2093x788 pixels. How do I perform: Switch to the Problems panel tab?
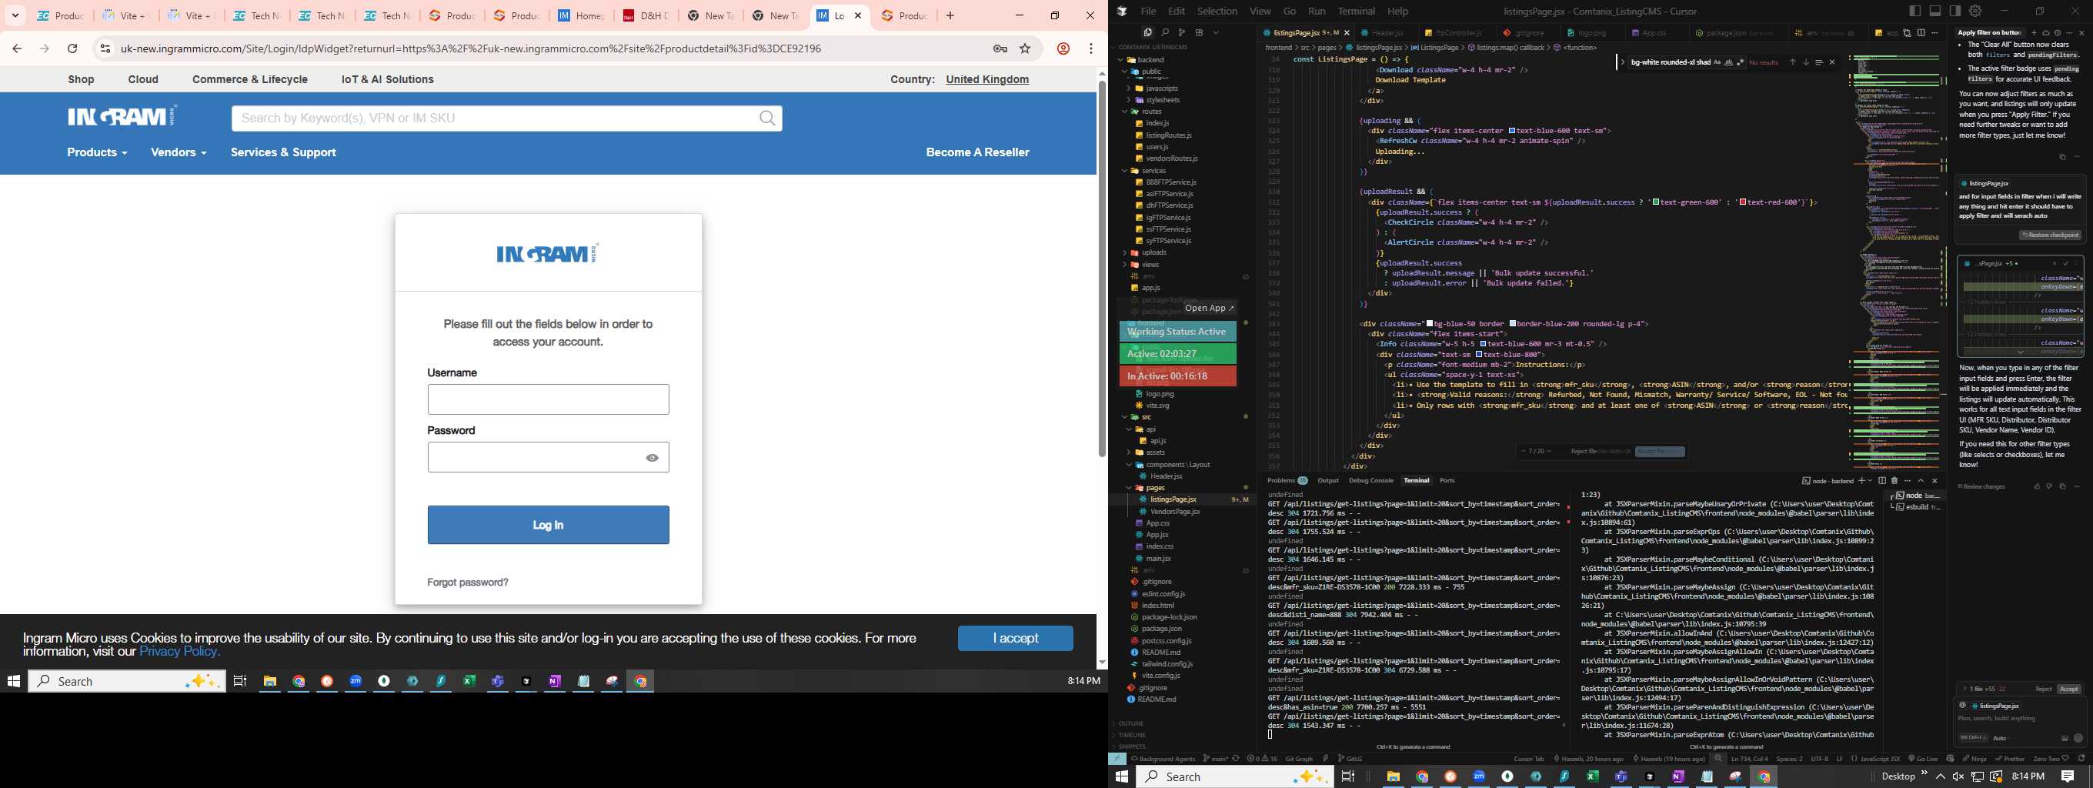point(1287,481)
